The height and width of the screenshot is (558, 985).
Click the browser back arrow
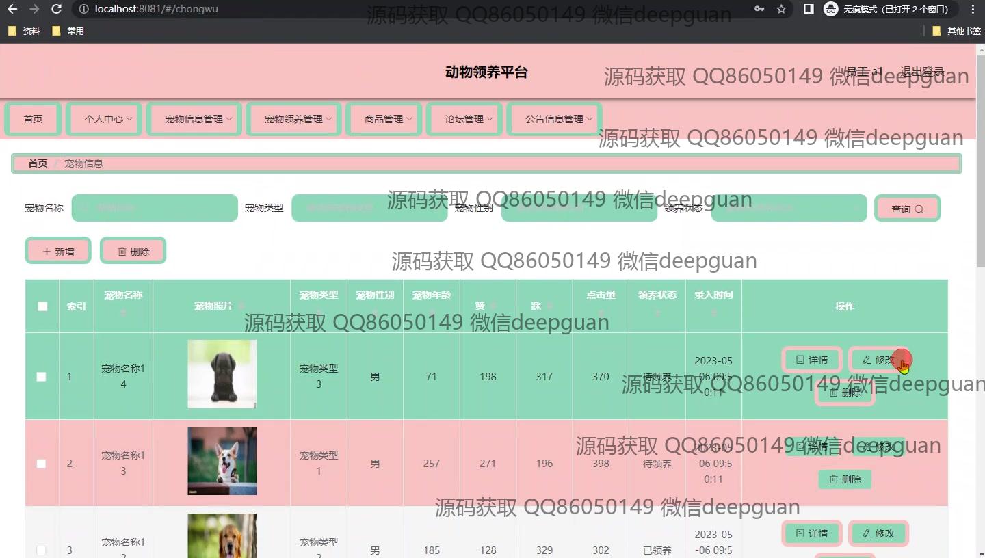(x=12, y=10)
